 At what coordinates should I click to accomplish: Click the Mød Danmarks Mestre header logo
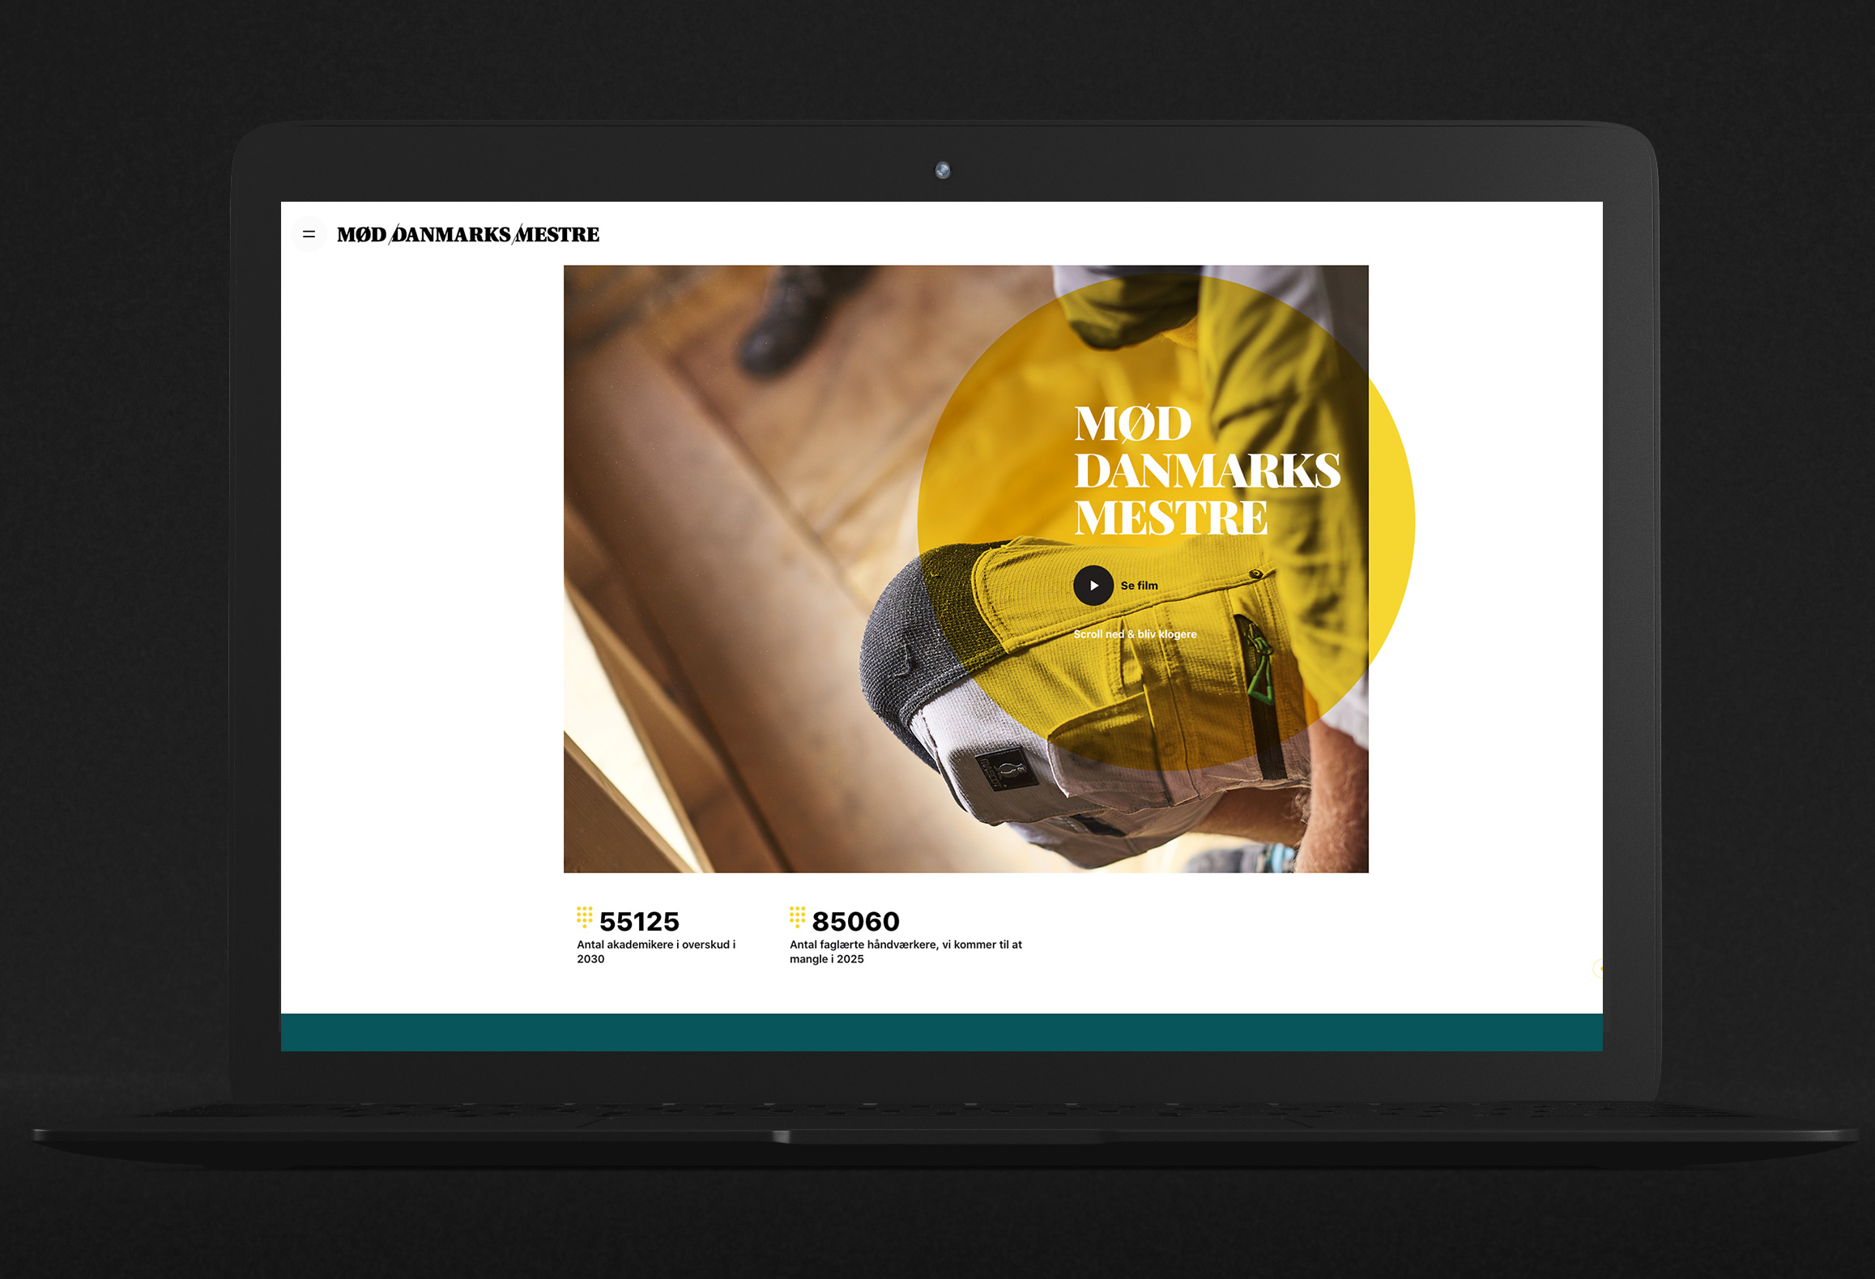pos(468,235)
